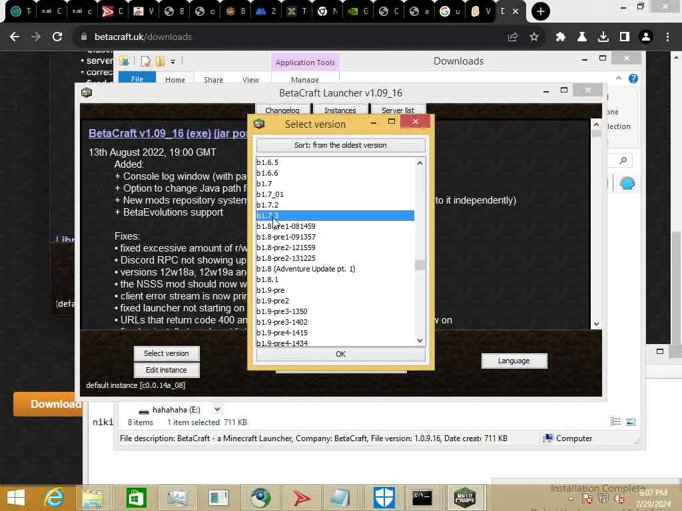Expand the Quick Access Toolbar dropdown arrow

pos(172,62)
